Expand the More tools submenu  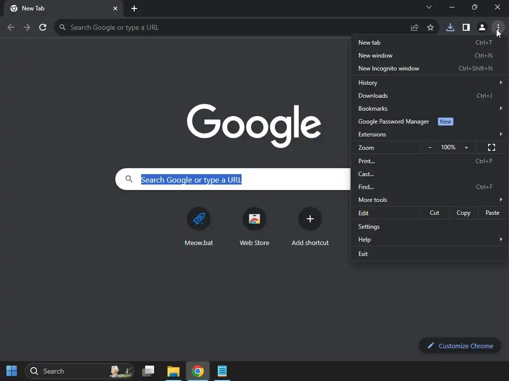pos(429,200)
